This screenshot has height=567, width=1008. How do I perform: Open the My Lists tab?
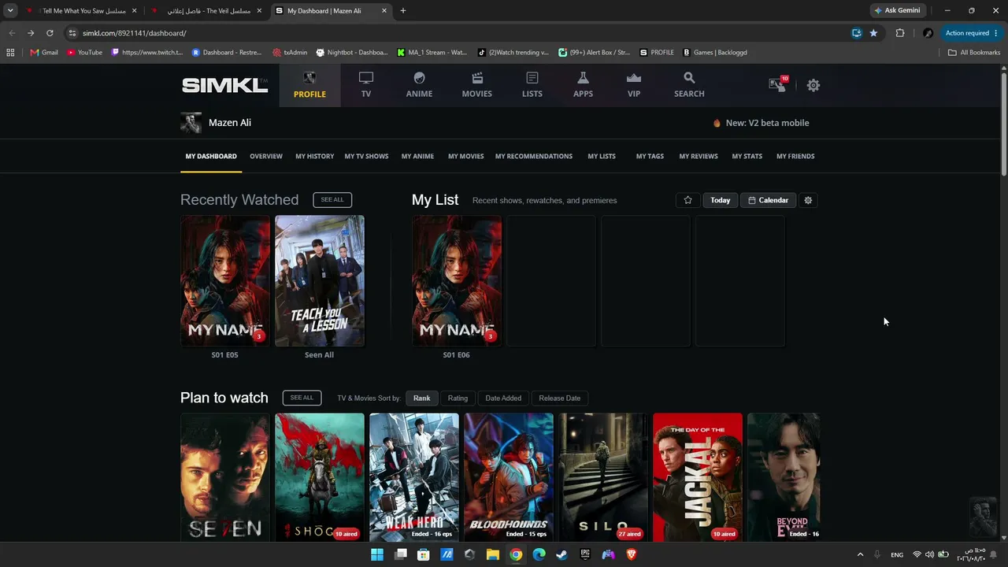coord(602,156)
